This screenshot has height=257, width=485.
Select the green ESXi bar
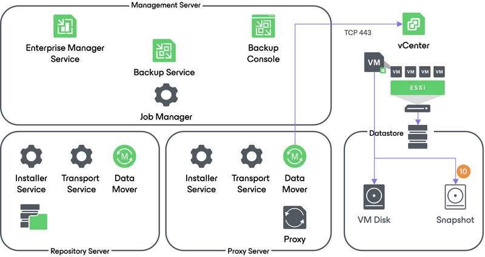pos(418,88)
